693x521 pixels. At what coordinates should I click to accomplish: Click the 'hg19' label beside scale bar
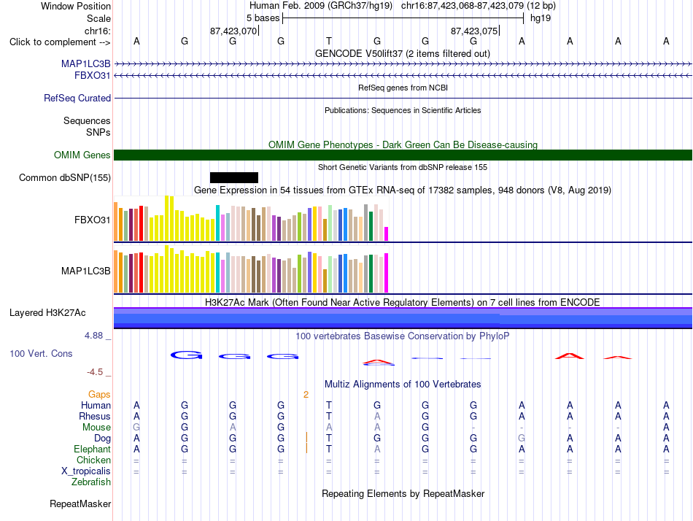point(541,18)
